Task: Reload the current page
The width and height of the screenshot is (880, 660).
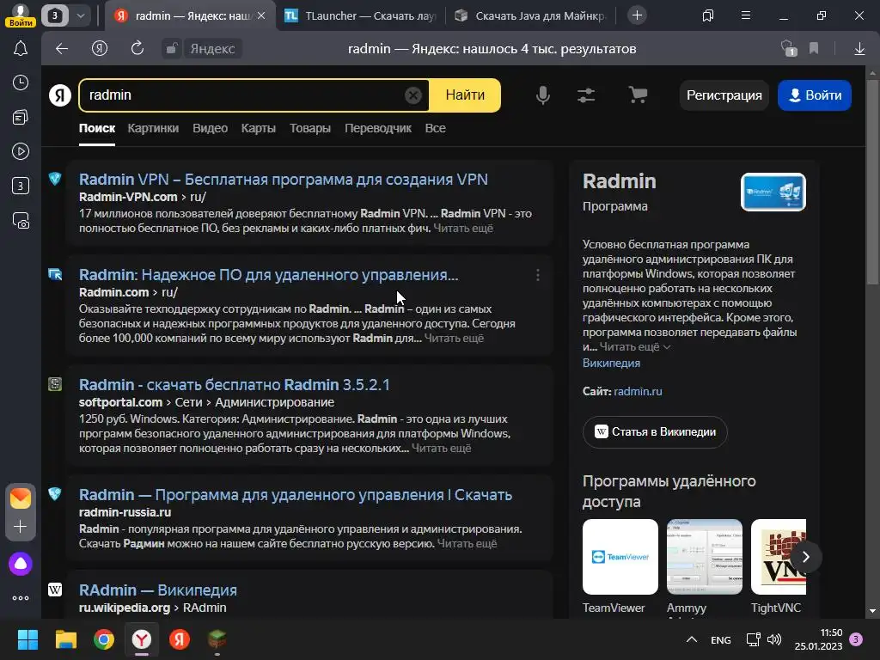Action: pyautogui.click(x=137, y=49)
